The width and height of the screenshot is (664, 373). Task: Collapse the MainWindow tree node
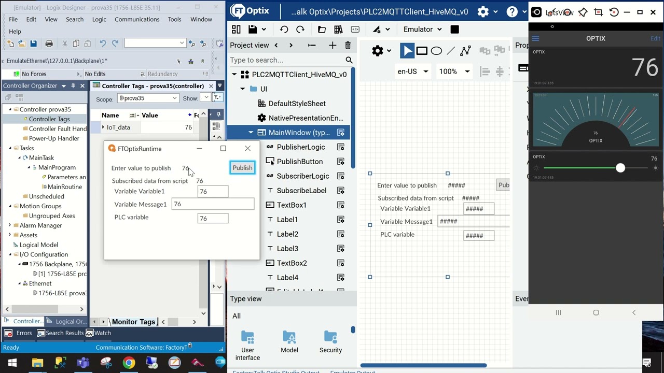[x=251, y=133]
